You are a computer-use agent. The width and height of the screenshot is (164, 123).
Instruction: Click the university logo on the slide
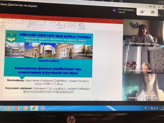click(12, 36)
